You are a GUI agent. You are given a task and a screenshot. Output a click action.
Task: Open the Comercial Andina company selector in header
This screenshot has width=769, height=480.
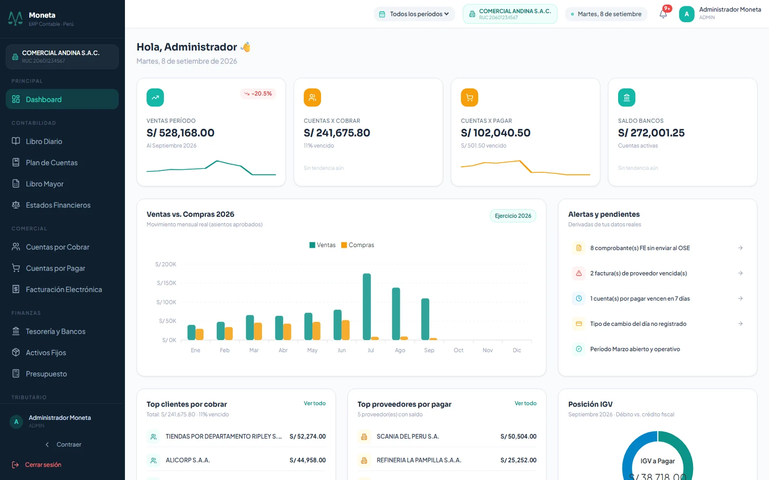(x=510, y=14)
